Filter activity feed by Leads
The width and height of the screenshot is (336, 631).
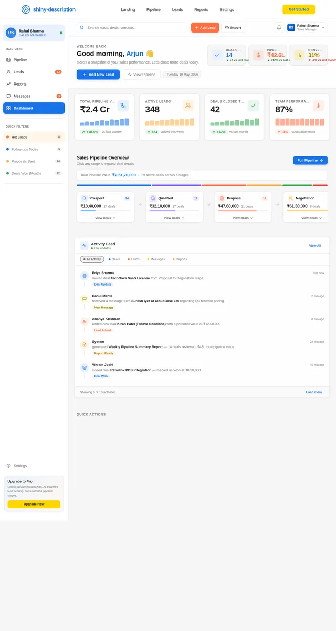[x=133, y=259]
